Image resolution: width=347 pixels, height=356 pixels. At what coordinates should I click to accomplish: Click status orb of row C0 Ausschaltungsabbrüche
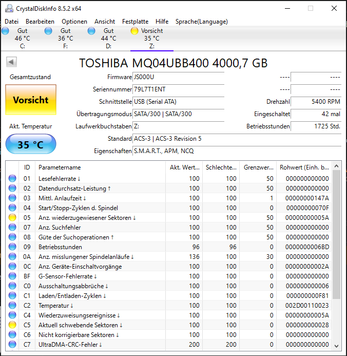[12, 286]
